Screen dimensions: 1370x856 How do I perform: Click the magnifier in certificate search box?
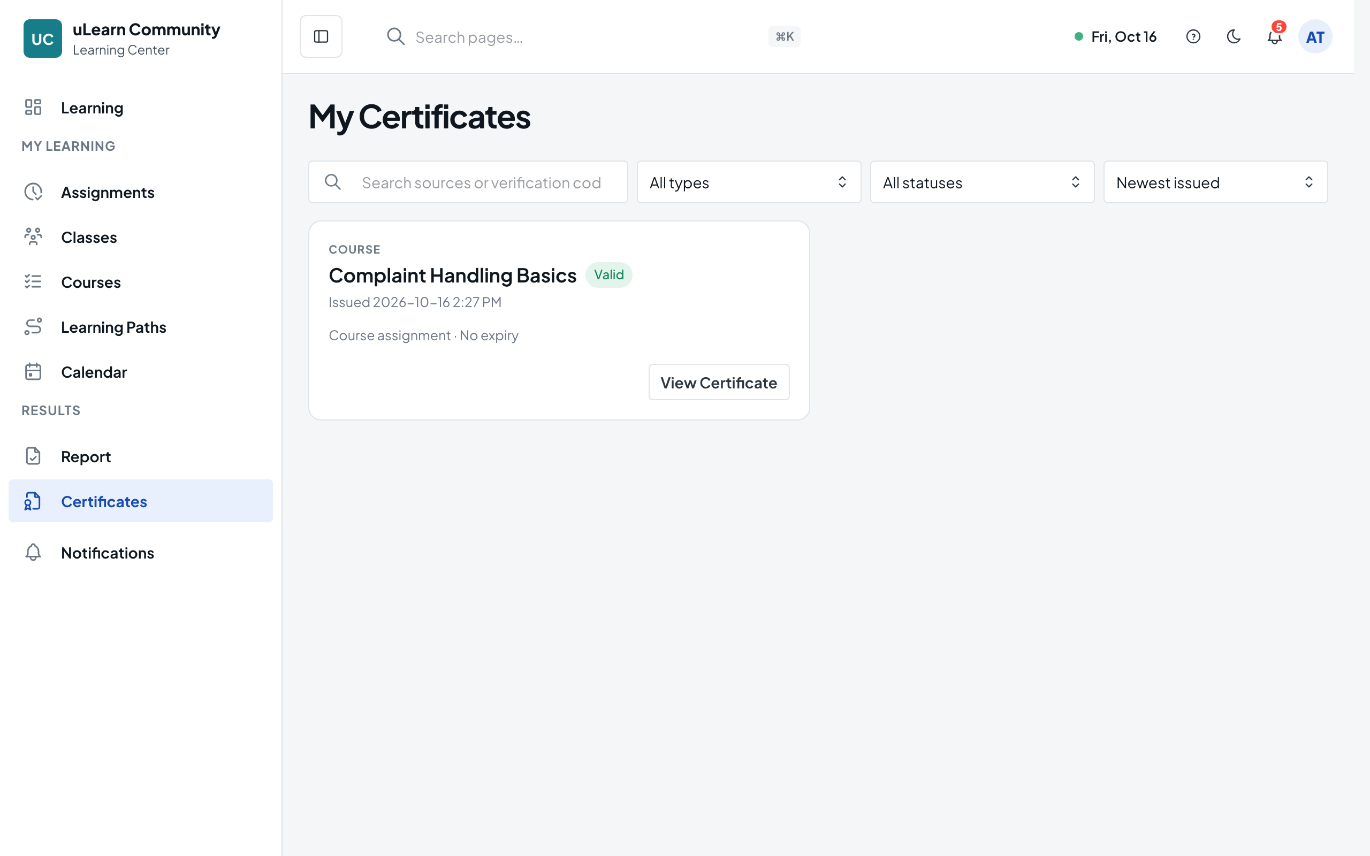333,182
